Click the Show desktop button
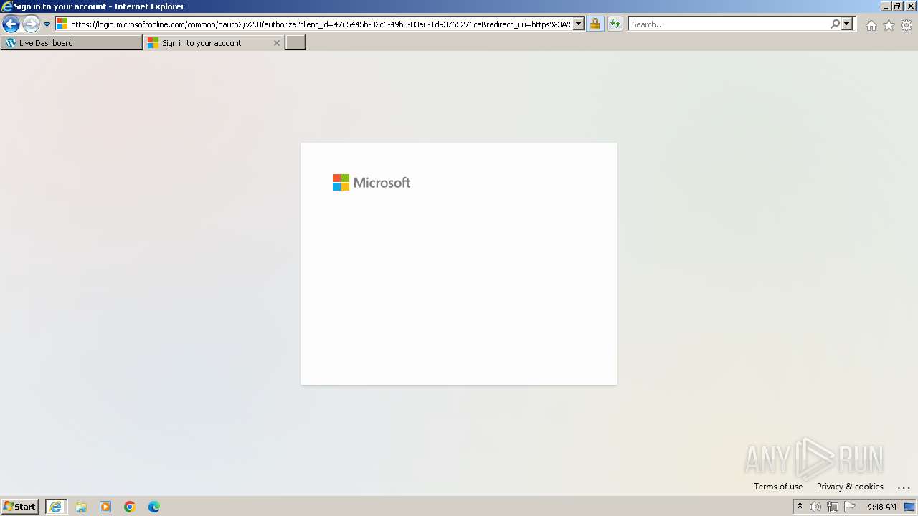Screen dimensions: 918x516 click(909, 507)
